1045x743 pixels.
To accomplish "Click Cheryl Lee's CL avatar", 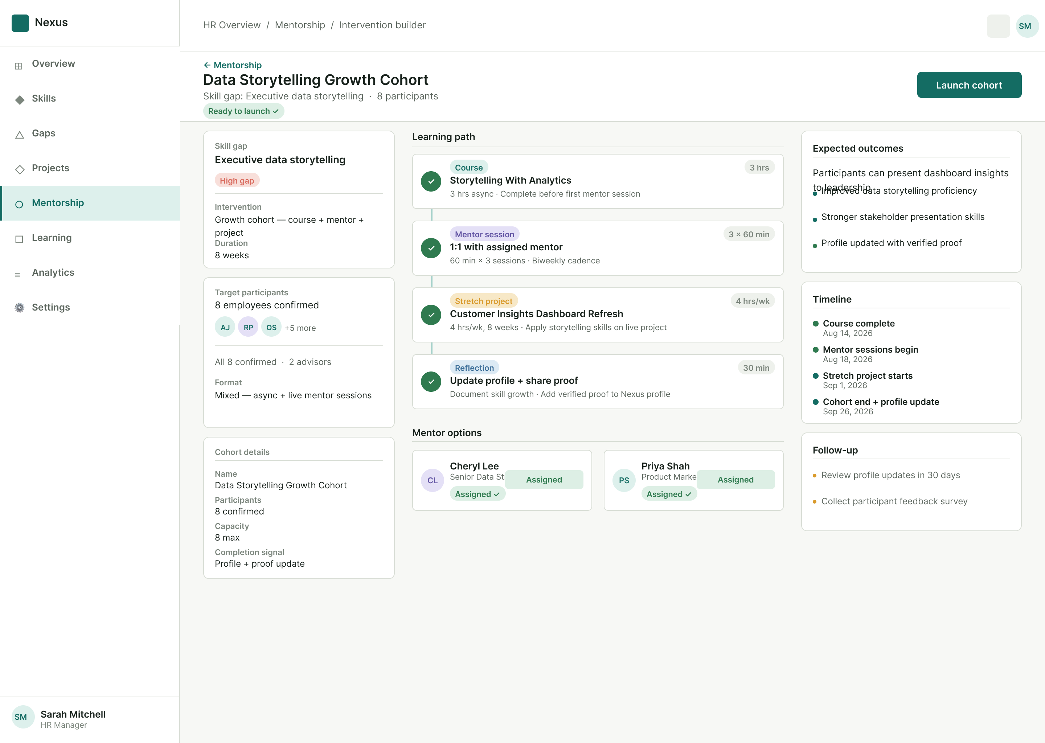I will (433, 480).
